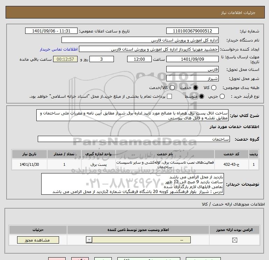Click need date cell 1401/11/30
This screenshot has height=260, width=269.
[x=29, y=164]
